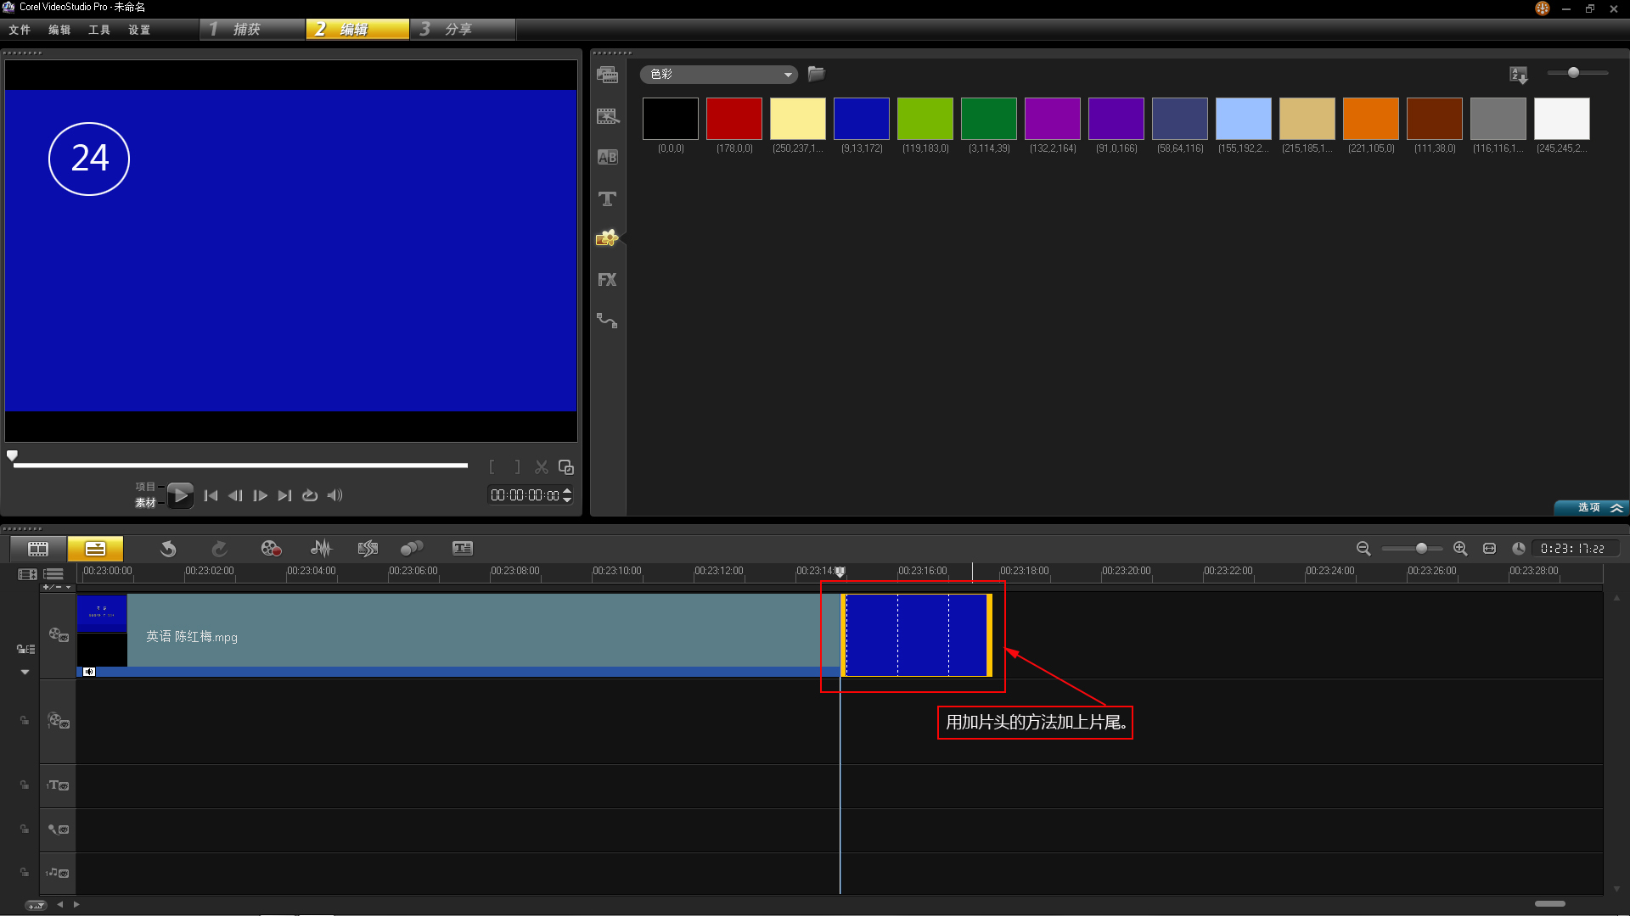Image resolution: width=1630 pixels, height=916 pixels.
Task: Open the FX filter library
Action: 607,280
